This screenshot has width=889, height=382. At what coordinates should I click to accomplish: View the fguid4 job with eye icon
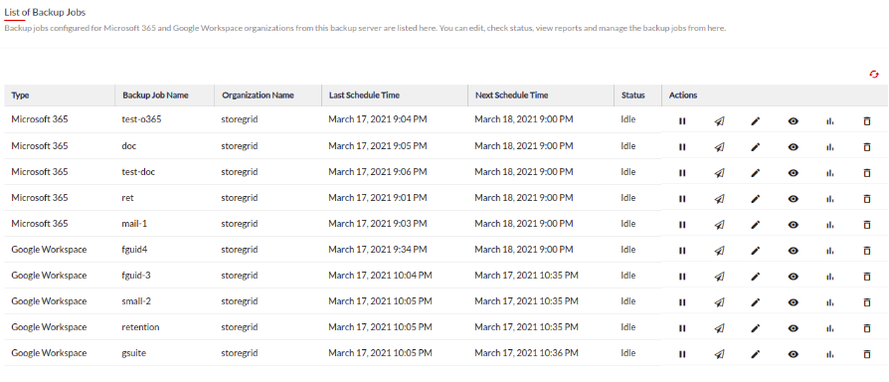[794, 251]
